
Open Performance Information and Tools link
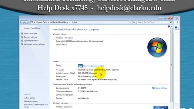36,106
